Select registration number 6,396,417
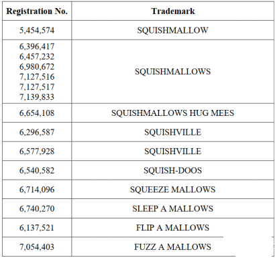The height and width of the screenshot is (258, 275). coord(37,46)
